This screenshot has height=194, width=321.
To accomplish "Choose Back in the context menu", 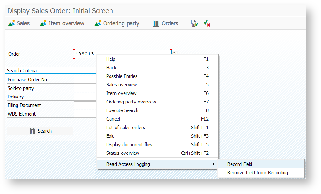I will pyautogui.click(x=157, y=68).
